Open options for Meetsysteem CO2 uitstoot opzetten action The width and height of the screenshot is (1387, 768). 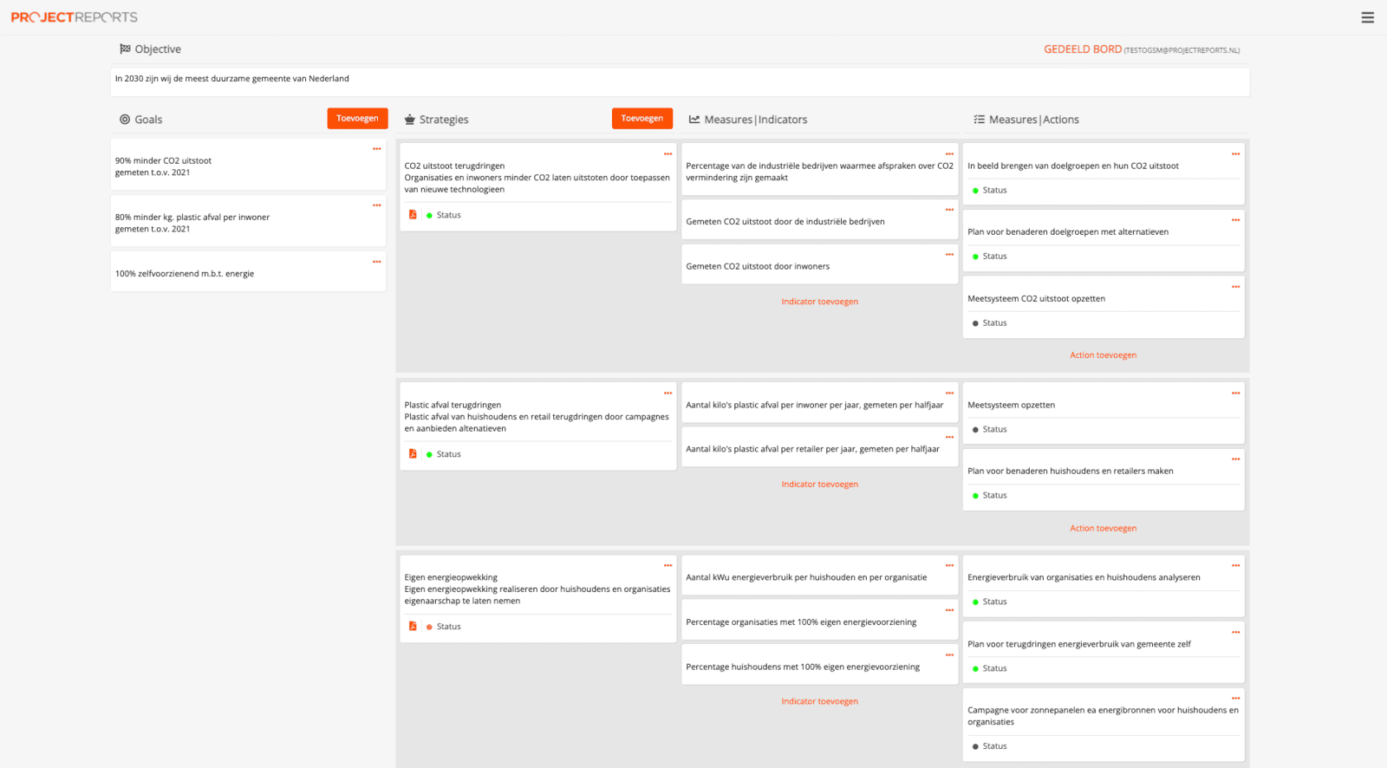click(x=1235, y=287)
